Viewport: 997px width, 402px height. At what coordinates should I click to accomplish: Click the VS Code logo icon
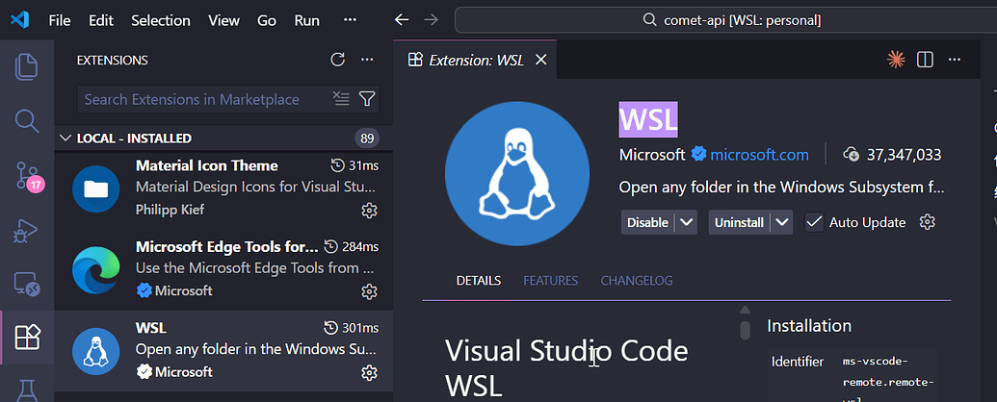coord(19,20)
